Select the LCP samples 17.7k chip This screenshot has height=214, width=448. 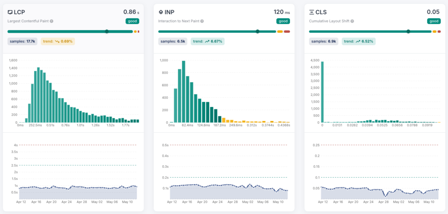pyautogui.click(x=22, y=42)
